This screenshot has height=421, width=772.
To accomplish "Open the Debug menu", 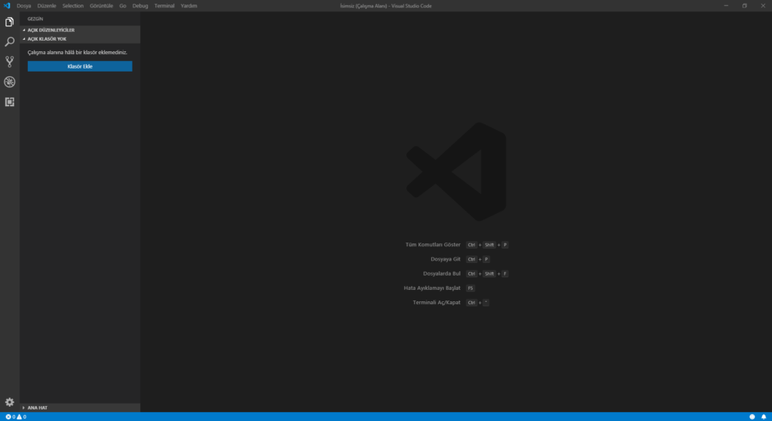I will 140,6.
